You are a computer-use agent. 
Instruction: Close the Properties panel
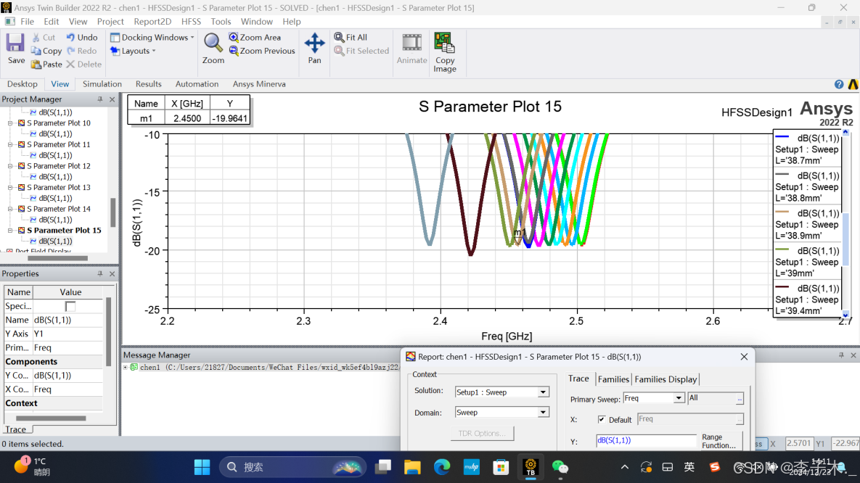(x=112, y=273)
